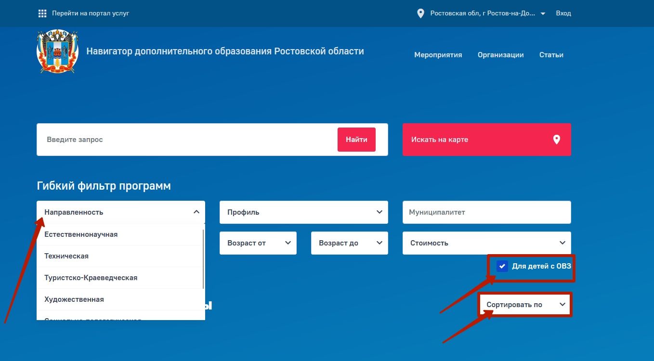This screenshot has width=654, height=361.
Task: Open the «Мероприятия» menu item
Action: pos(438,55)
